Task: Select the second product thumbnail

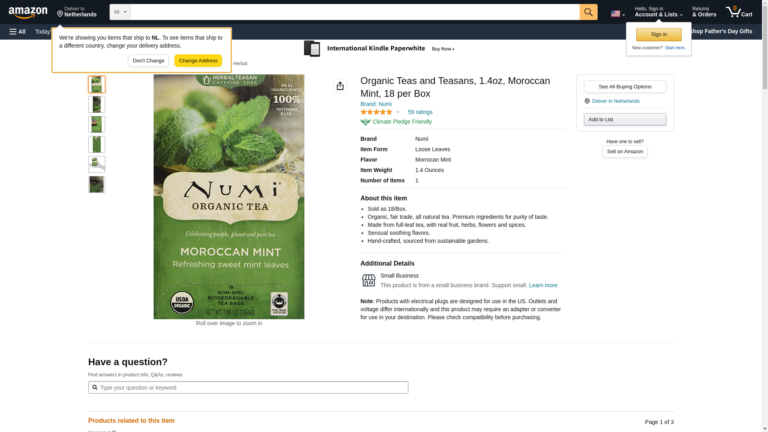Action: pos(97,104)
